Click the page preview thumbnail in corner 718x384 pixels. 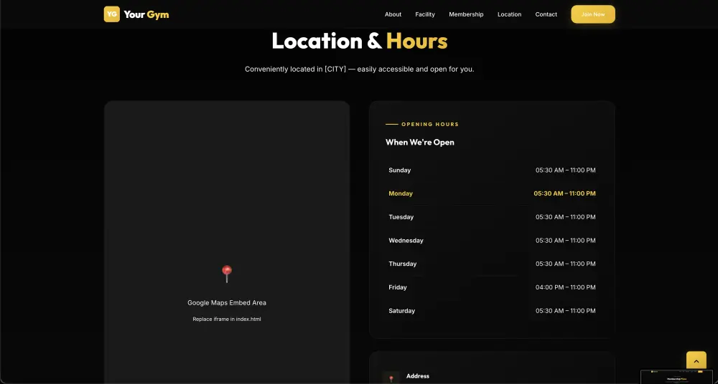pyautogui.click(x=678, y=377)
